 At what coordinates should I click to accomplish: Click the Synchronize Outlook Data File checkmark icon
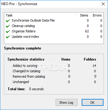click(x=8, y=21)
